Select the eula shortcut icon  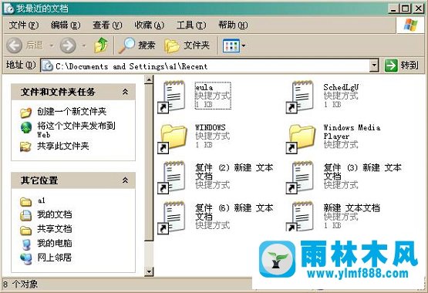point(172,96)
